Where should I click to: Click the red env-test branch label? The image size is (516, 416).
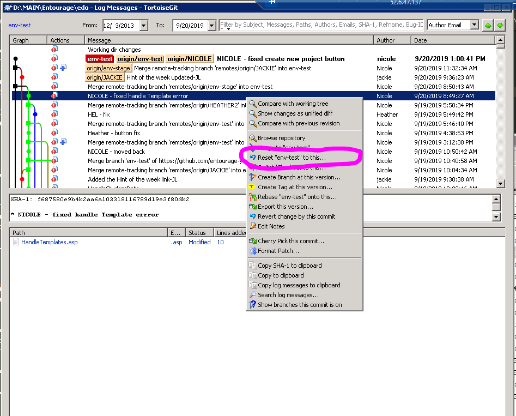tap(100, 59)
